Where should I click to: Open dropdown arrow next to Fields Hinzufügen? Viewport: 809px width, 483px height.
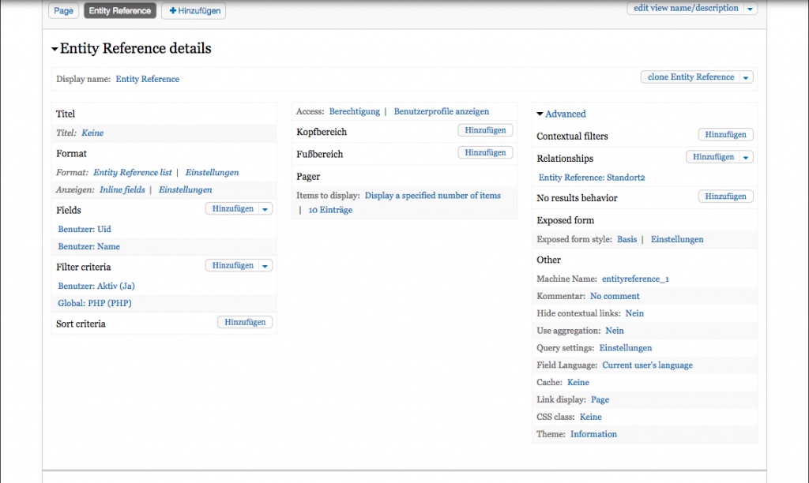pos(265,209)
